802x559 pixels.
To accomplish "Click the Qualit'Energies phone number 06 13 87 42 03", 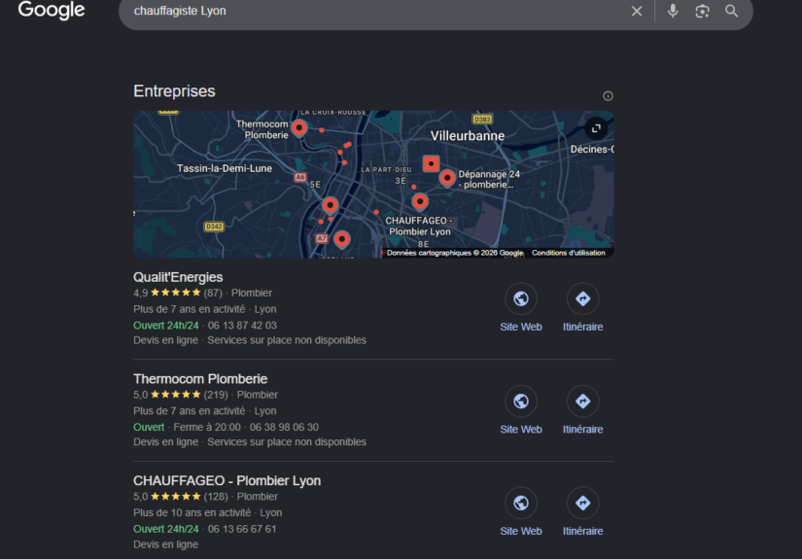I will click(x=242, y=326).
